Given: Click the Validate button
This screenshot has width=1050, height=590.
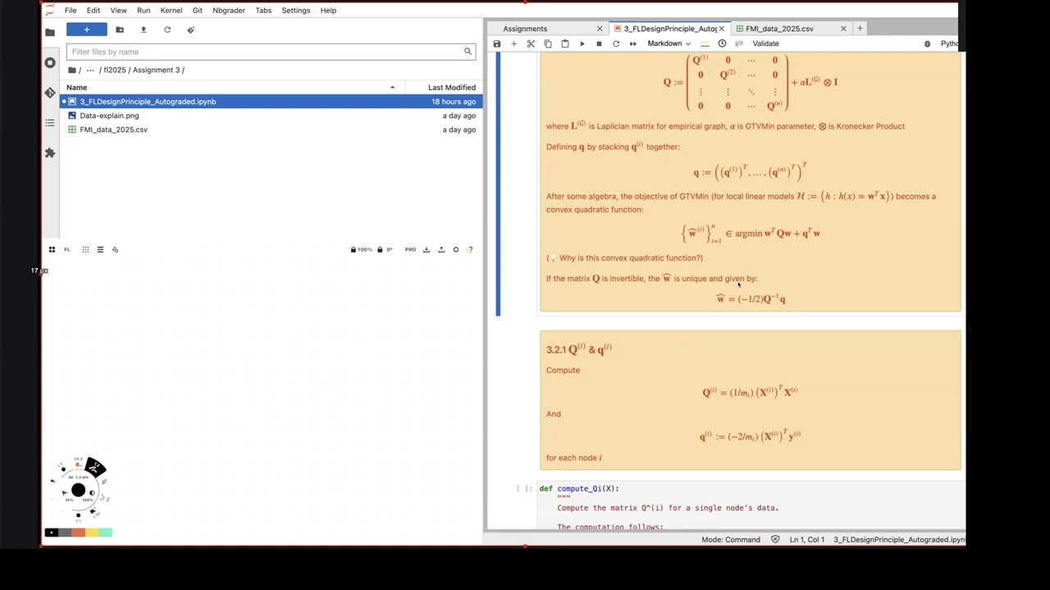Looking at the screenshot, I should [x=765, y=43].
